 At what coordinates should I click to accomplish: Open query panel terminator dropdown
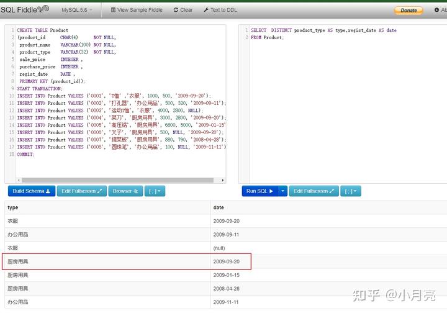pos(351,191)
